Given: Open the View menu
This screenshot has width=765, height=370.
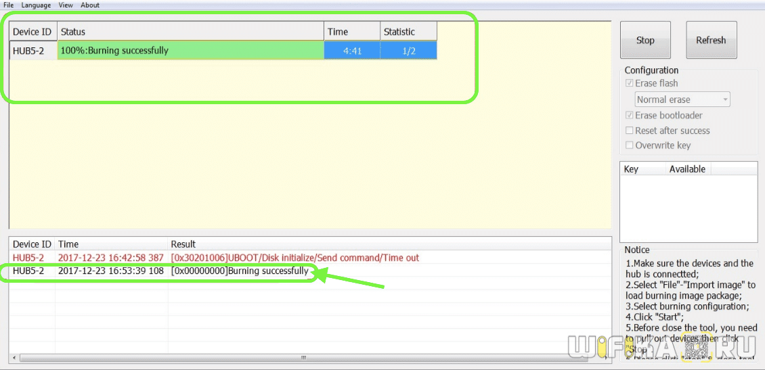Looking at the screenshot, I should 66,5.
